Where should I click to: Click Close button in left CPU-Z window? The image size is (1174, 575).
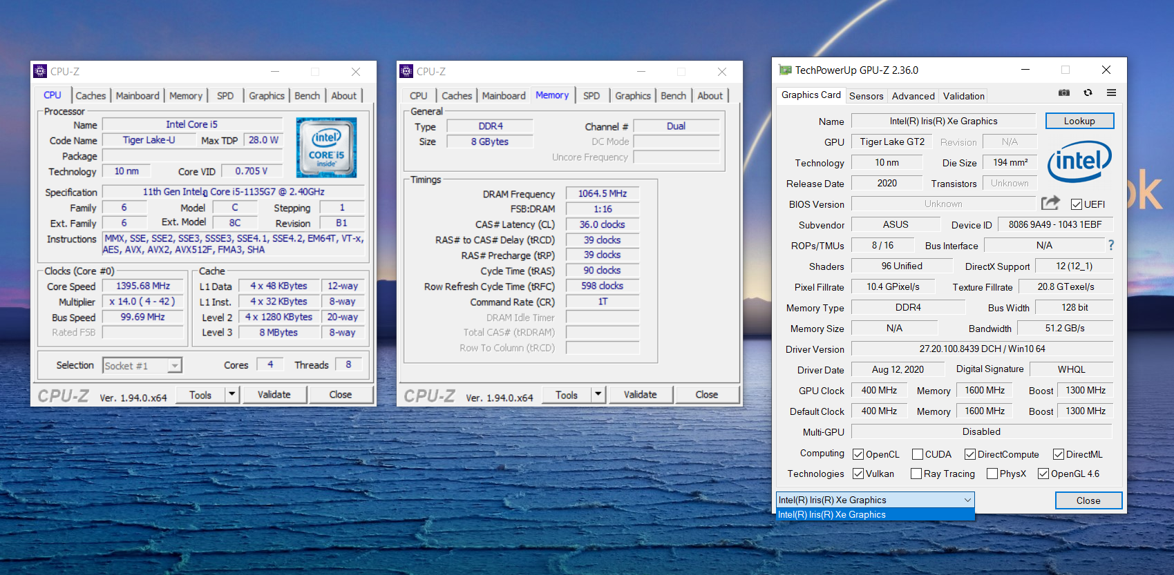tap(341, 395)
